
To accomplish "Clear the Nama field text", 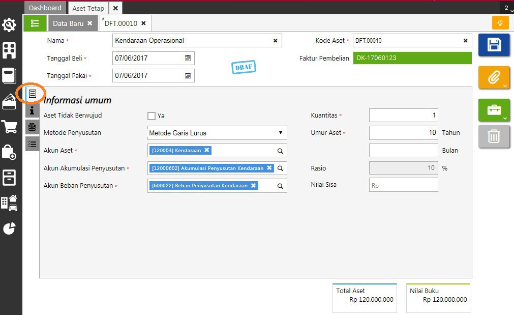I will click(x=276, y=41).
